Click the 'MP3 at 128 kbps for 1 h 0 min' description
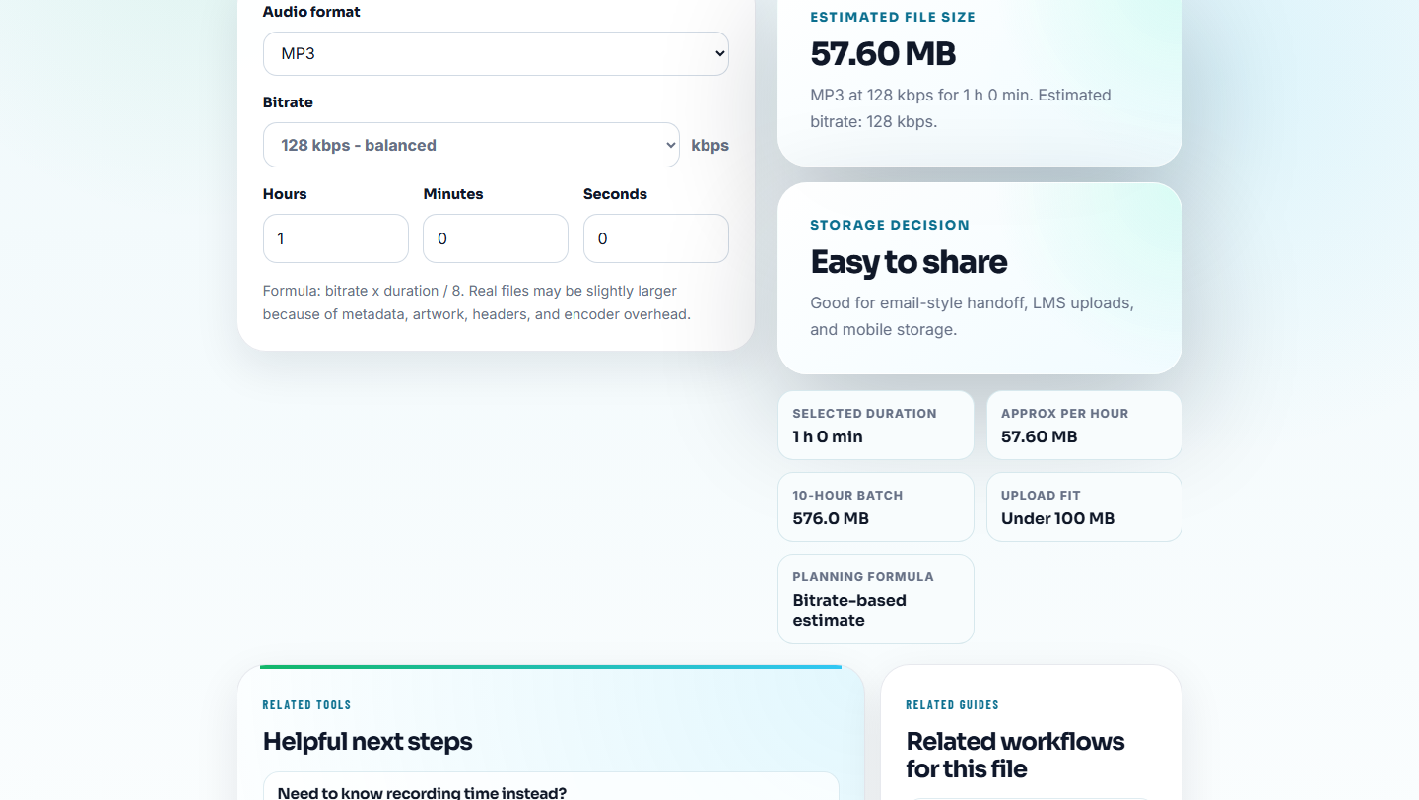 click(x=961, y=108)
